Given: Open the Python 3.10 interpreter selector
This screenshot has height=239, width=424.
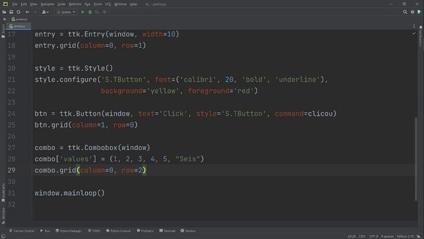Looking at the screenshot, I should tap(405, 236).
